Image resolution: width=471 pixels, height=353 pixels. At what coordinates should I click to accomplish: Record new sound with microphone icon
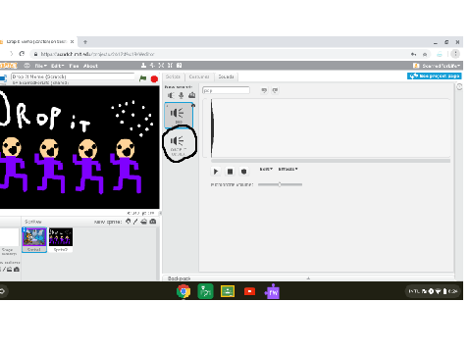tap(182, 95)
